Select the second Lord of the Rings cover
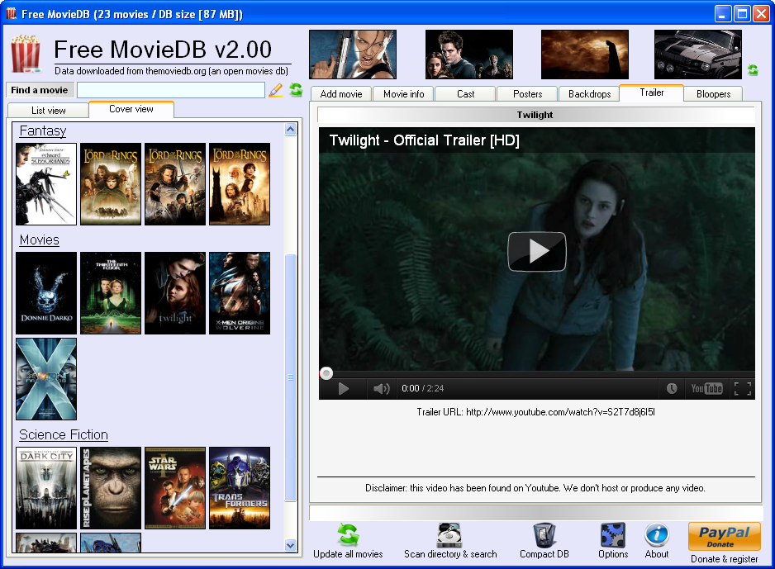775x569 pixels. pyautogui.click(x=175, y=184)
